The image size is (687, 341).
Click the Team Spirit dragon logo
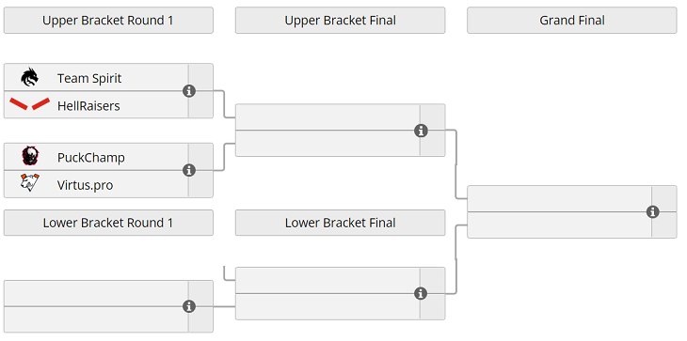(30, 77)
